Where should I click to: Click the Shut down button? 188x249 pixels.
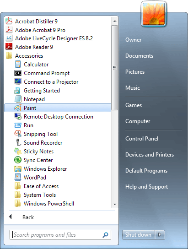tap(138, 235)
